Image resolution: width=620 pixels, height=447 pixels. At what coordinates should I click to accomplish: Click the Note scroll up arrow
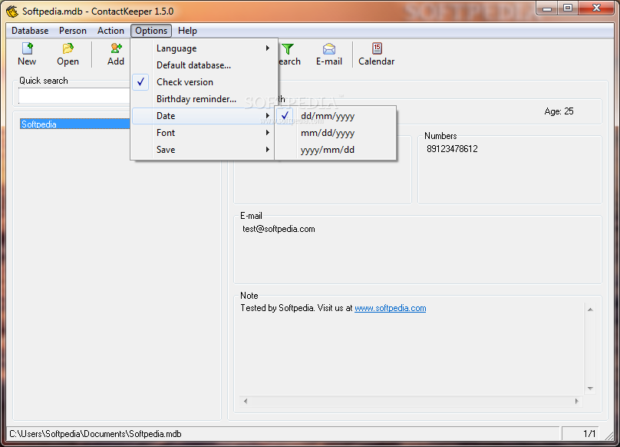[590, 310]
